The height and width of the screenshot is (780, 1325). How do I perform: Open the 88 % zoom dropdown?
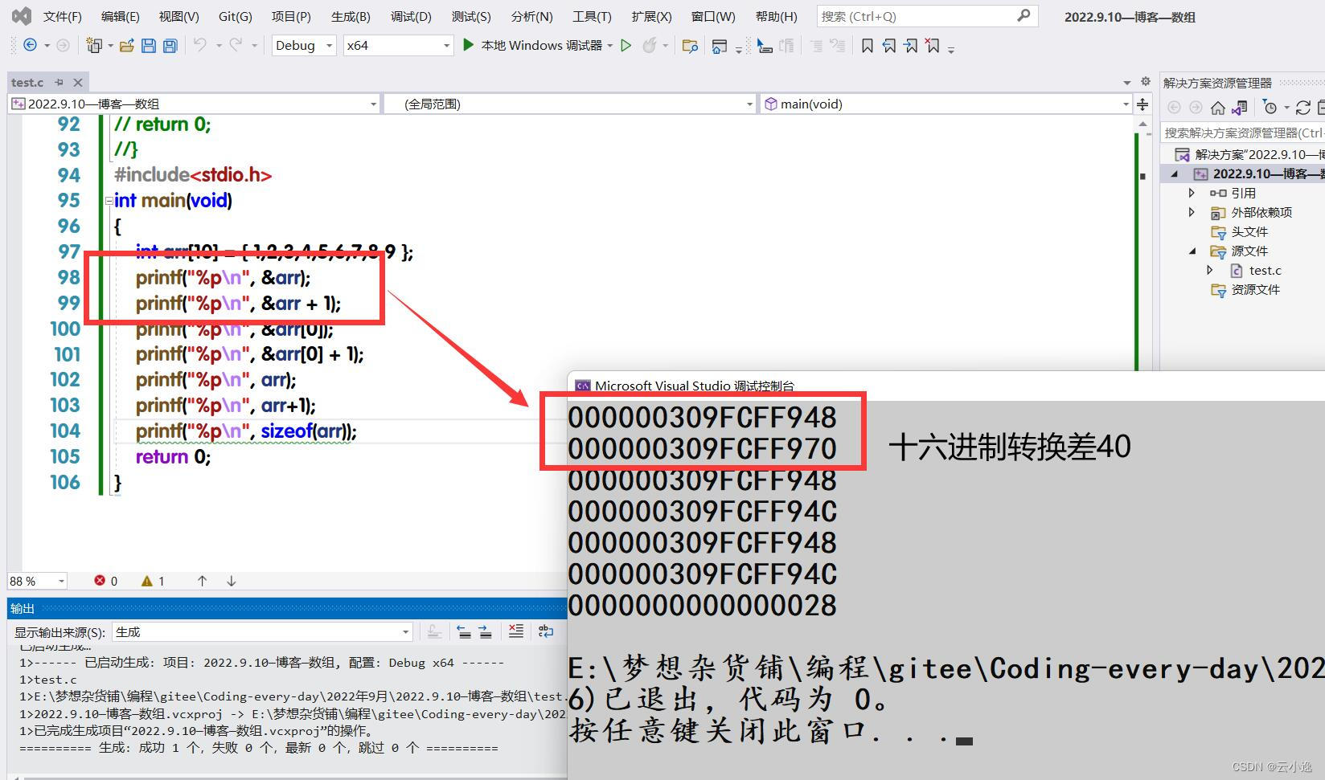point(37,581)
